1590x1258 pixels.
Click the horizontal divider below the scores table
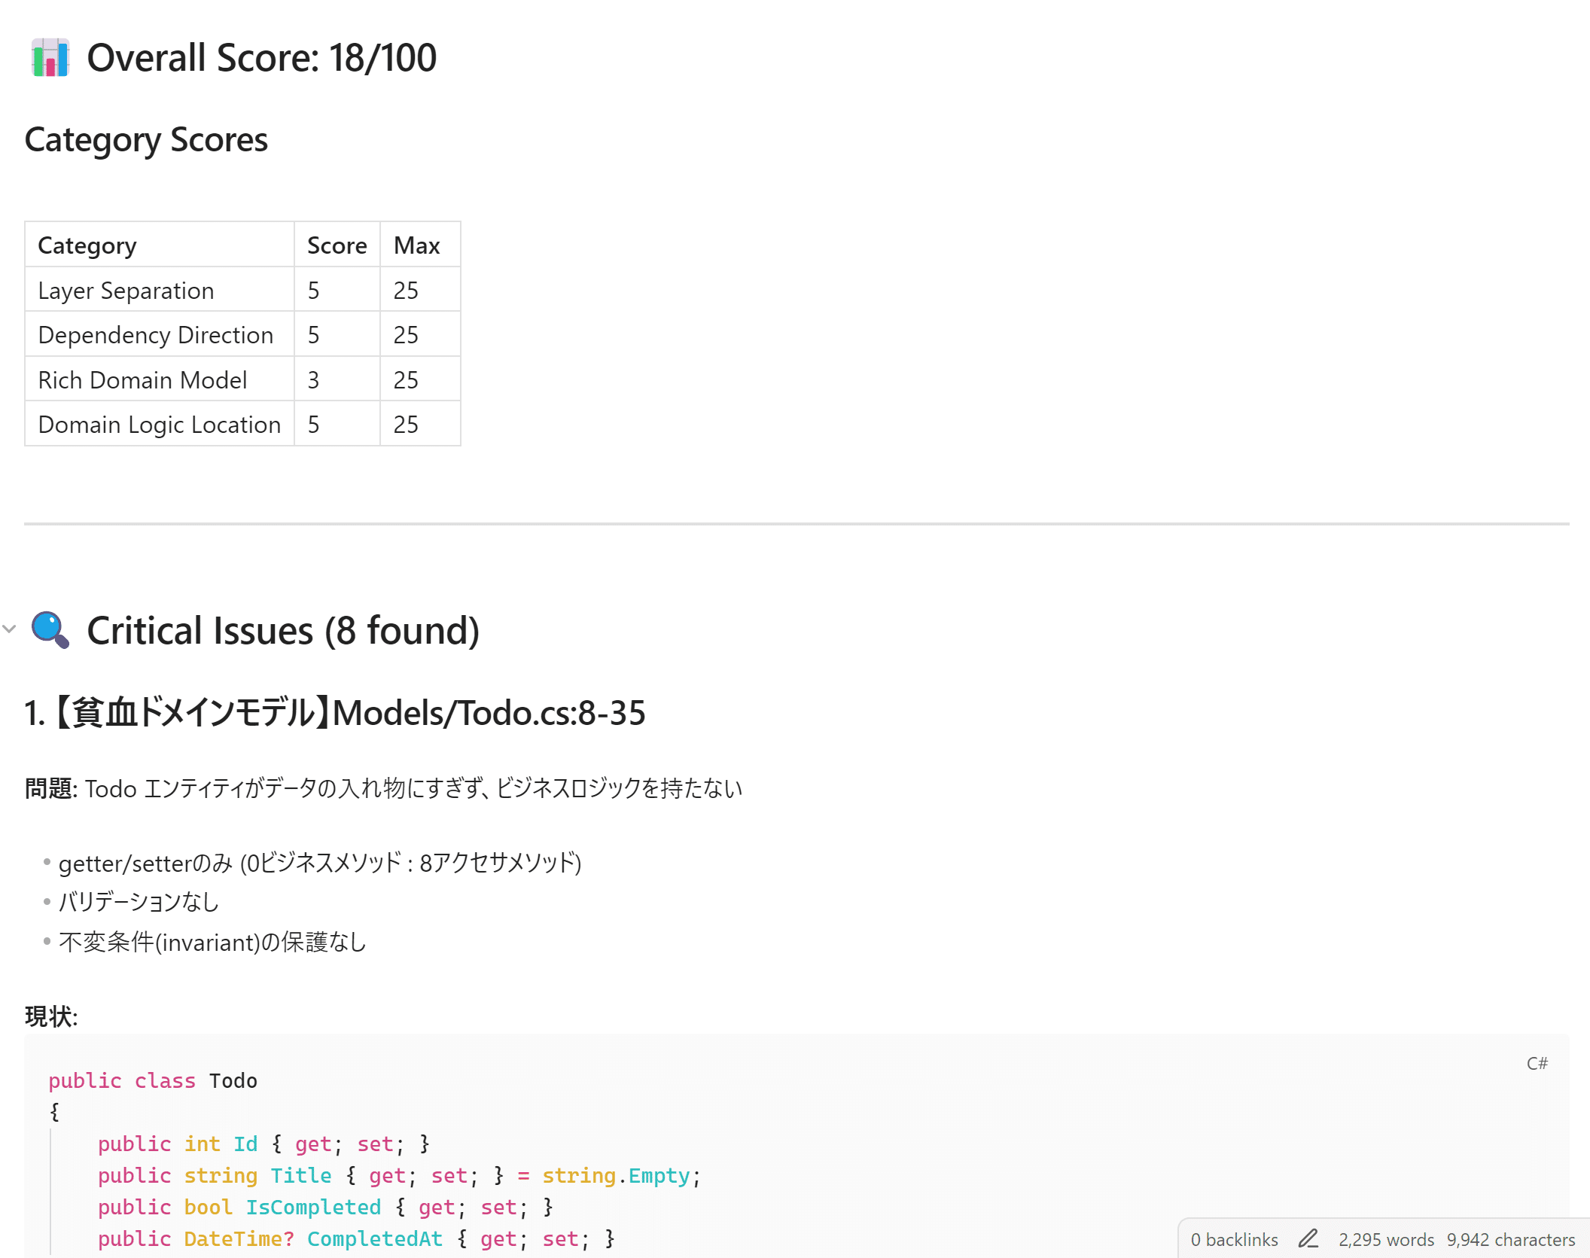pos(797,524)
